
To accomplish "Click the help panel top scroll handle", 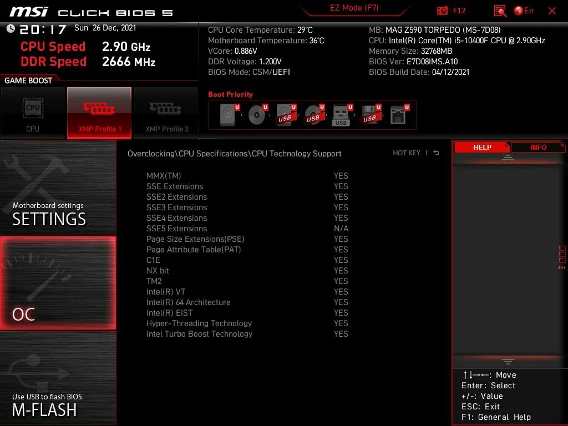I will pyautogui.click(x=508, y=157).
